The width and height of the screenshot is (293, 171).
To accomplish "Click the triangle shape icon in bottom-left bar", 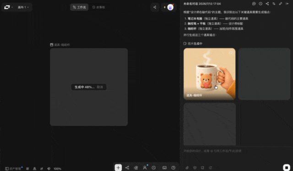I will tap(35, 169).
